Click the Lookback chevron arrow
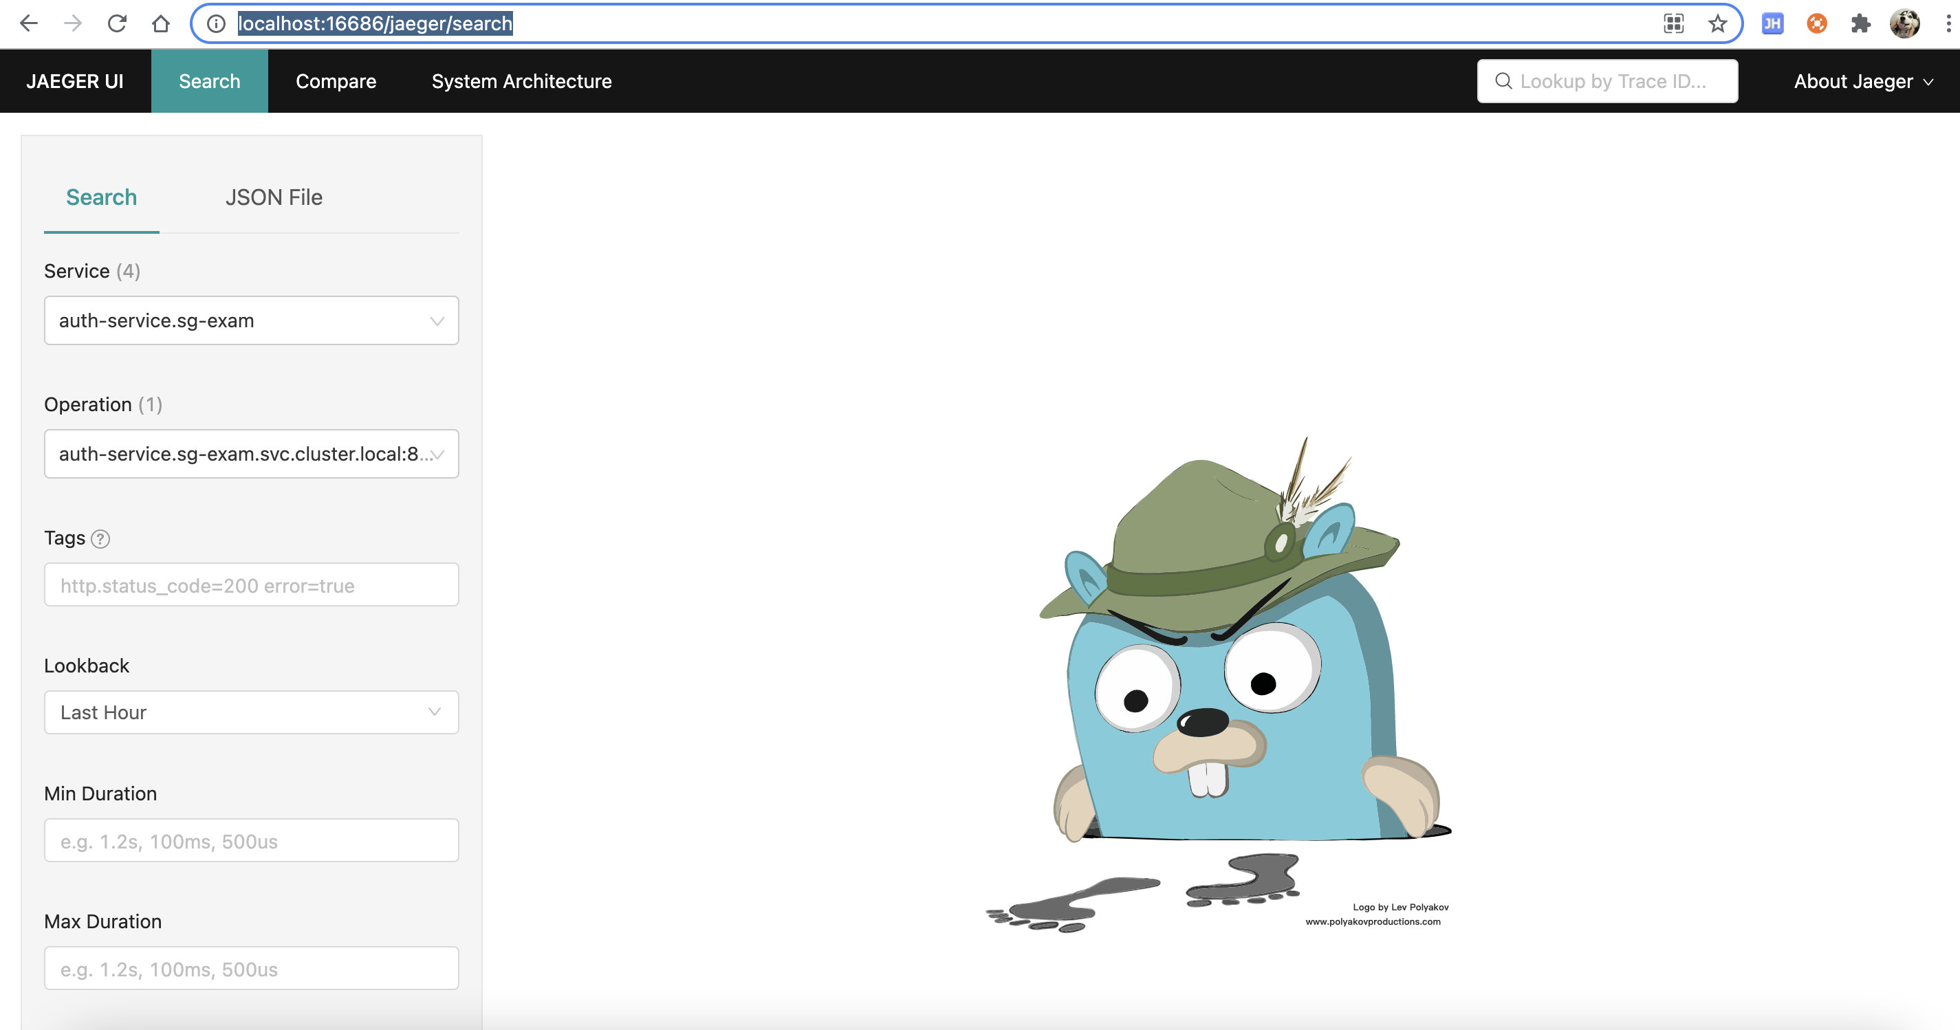Screen dimensions: 1960x1030 click(x=435, y=712)
